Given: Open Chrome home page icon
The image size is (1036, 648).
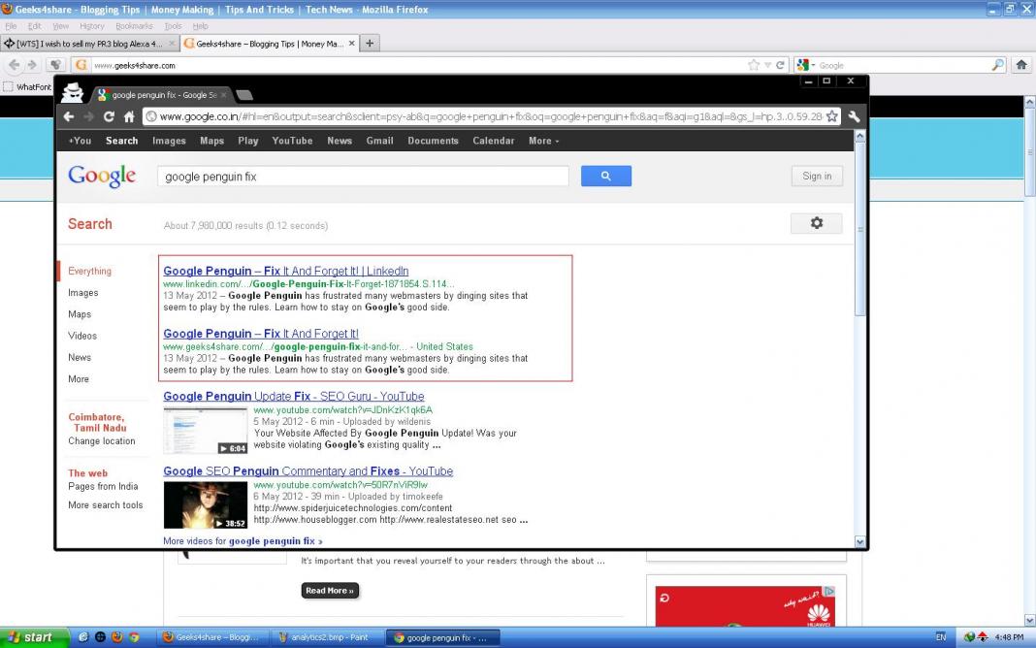Looking at the screenshot, I should click(x=129, y=117).
